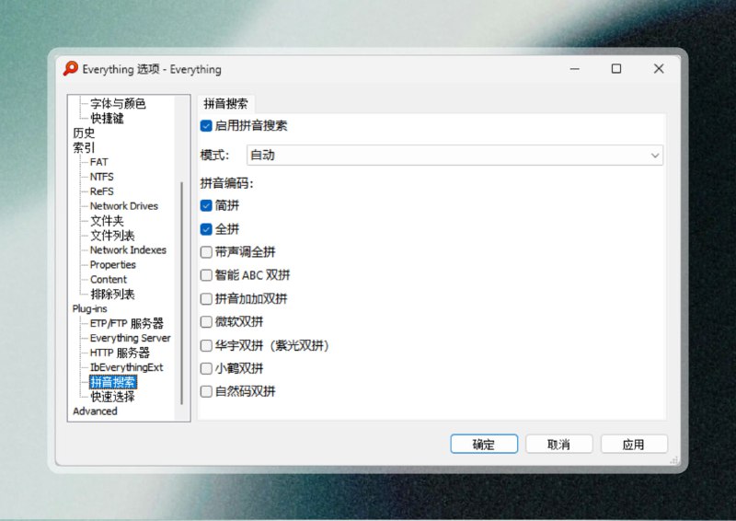Open Plug-ins in the options tree
Viewport: 736px width, 521px height.
click(x=89, y=308)
